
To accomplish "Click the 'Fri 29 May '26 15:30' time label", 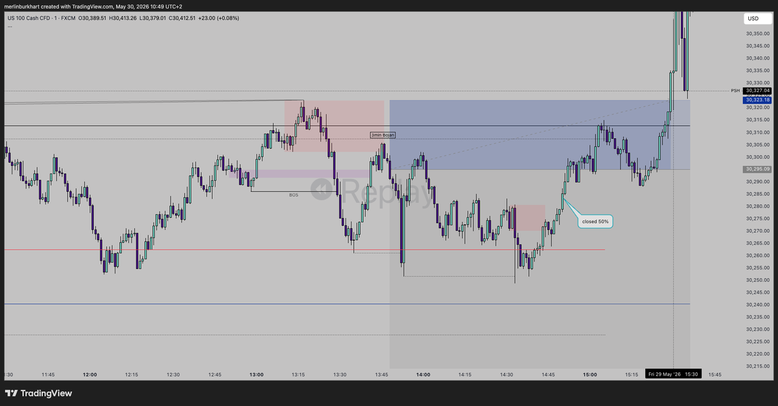I will [x=672, y=375].
